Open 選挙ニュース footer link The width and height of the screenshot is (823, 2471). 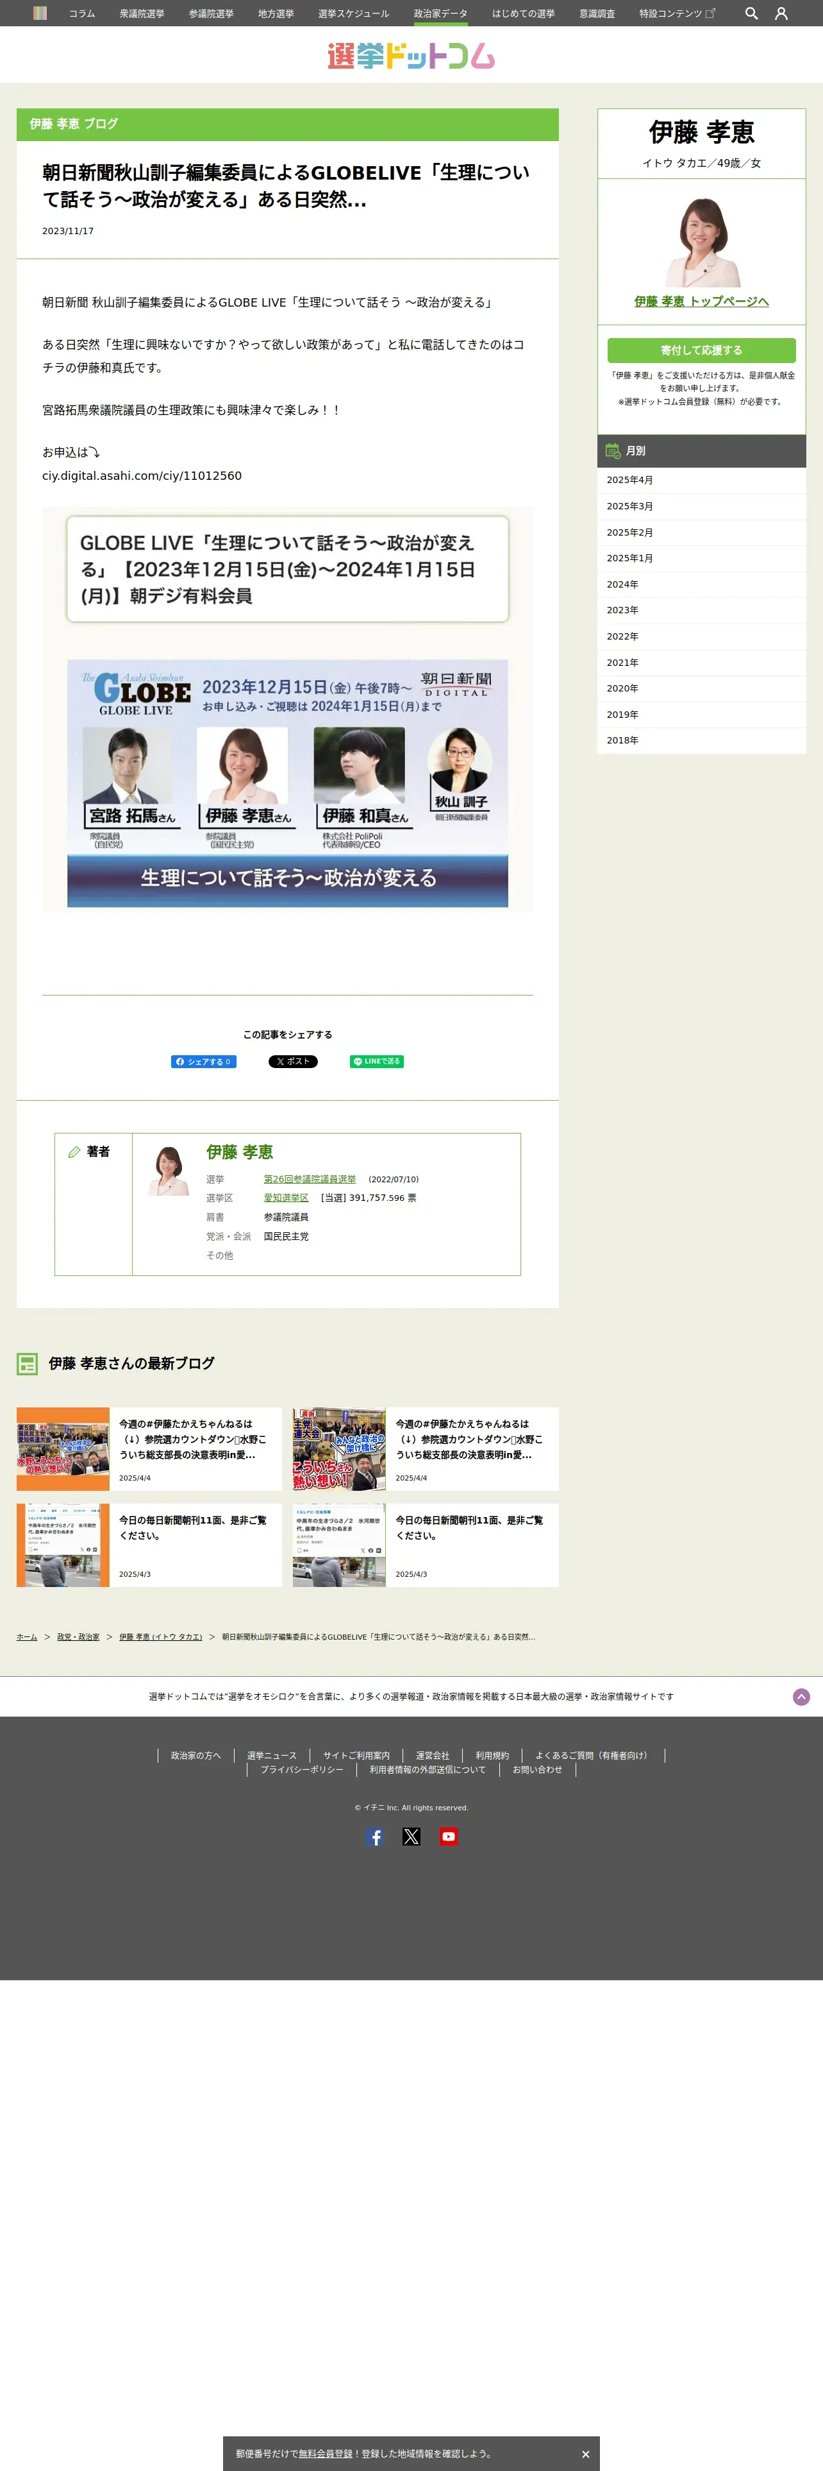coord(272,1755)
